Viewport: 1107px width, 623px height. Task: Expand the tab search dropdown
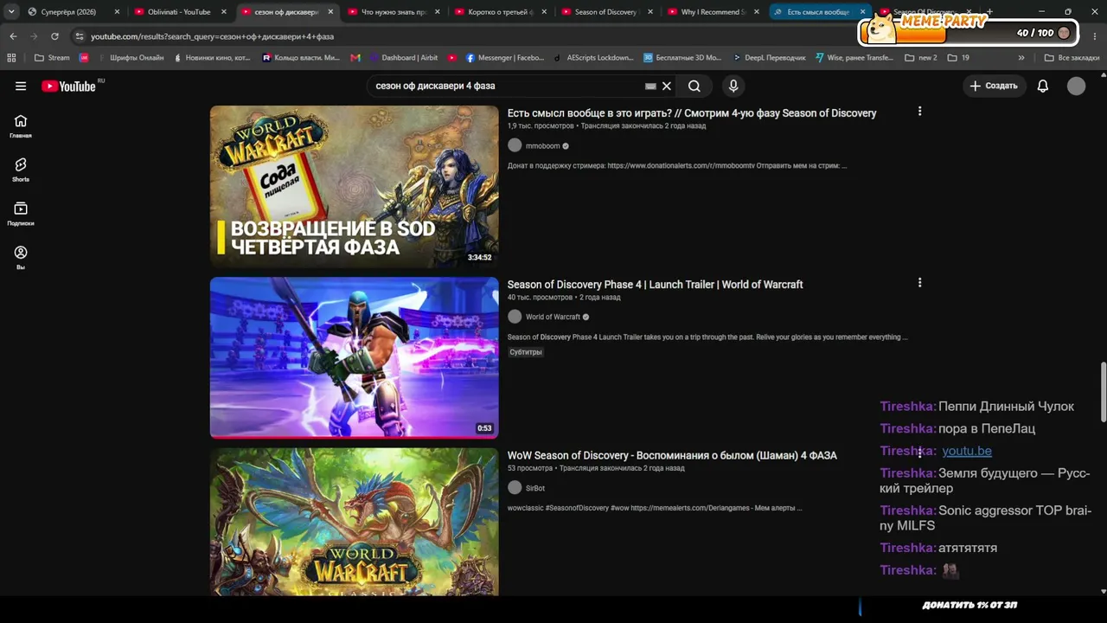tap(11, 12)
